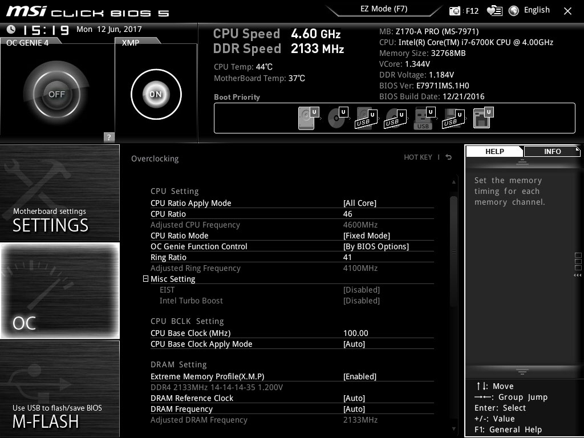Image resolution: width=584 pixels, height=438 pixels.
Task: Click the Intel Turbo Boost [Disabled] value
Action: (361, 300)
